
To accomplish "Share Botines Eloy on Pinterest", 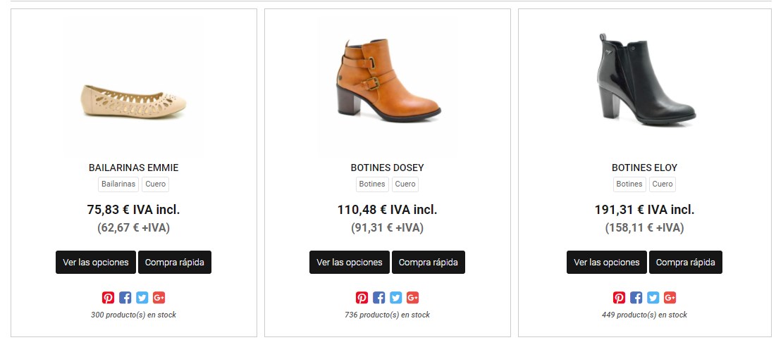I will click(x=620, y=298).
